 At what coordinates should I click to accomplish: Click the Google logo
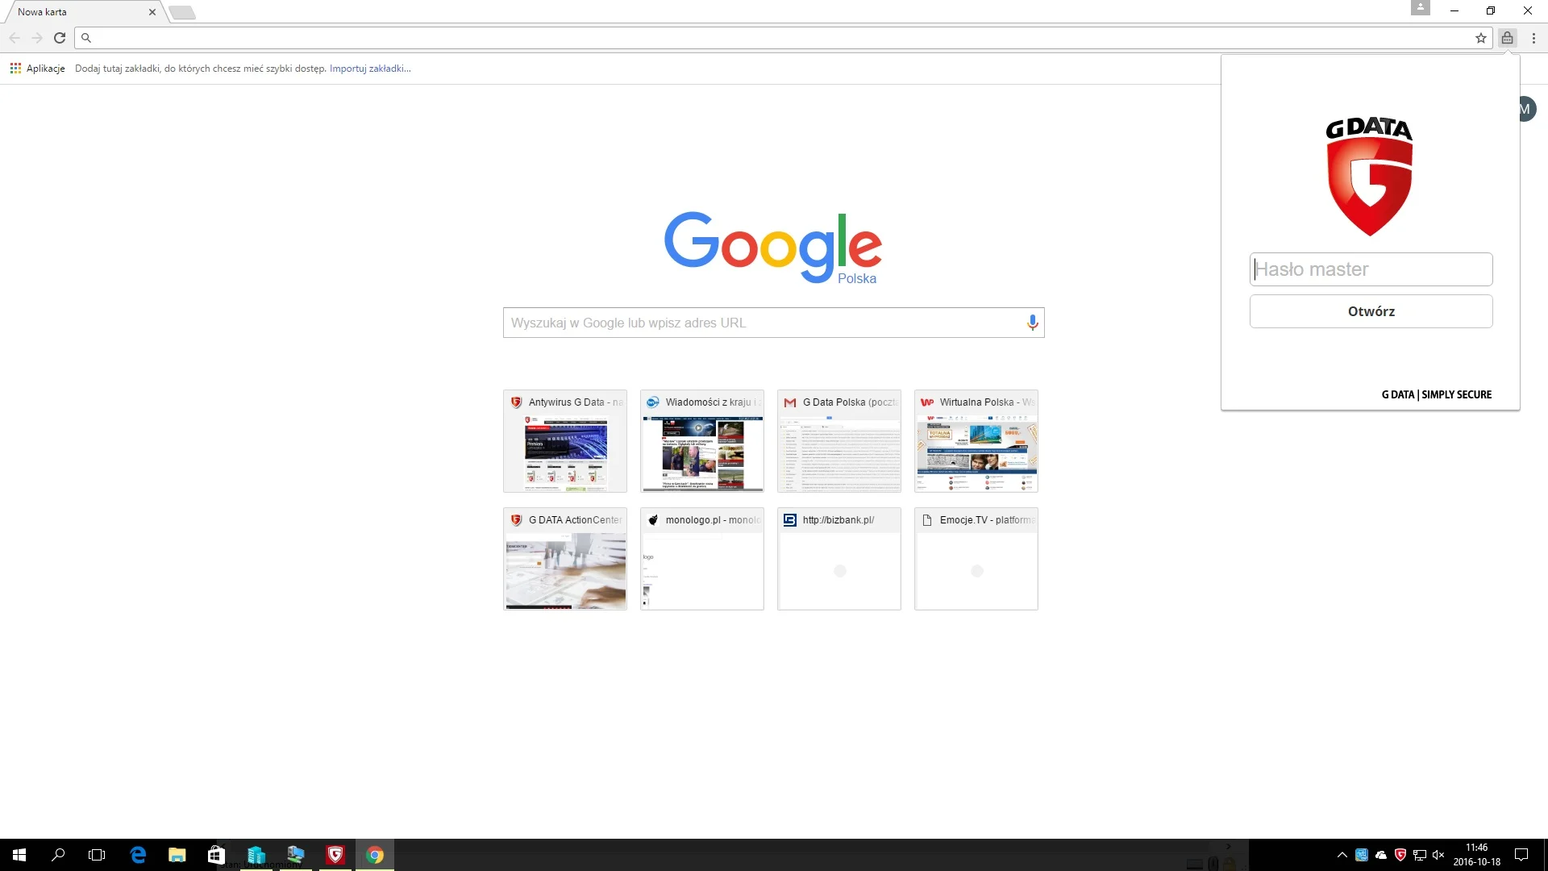pyautogui.click(x=773, y=247)
